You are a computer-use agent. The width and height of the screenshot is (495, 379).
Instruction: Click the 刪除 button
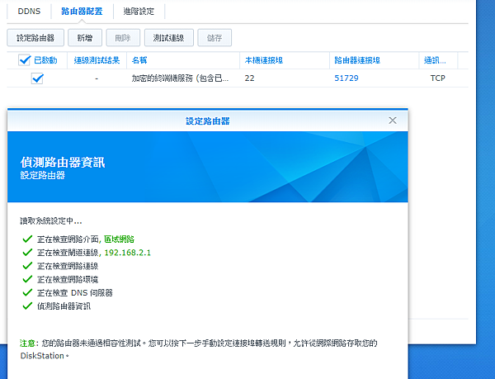pos(123,37)
